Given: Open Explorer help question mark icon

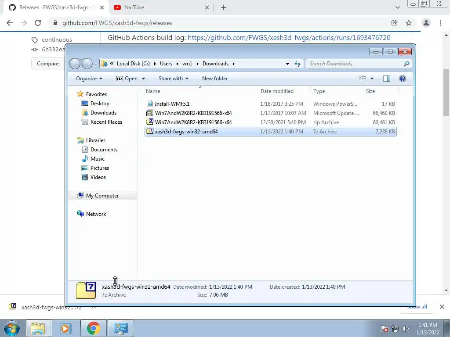Looking at the screenshot, I should [x=403, y=79].
